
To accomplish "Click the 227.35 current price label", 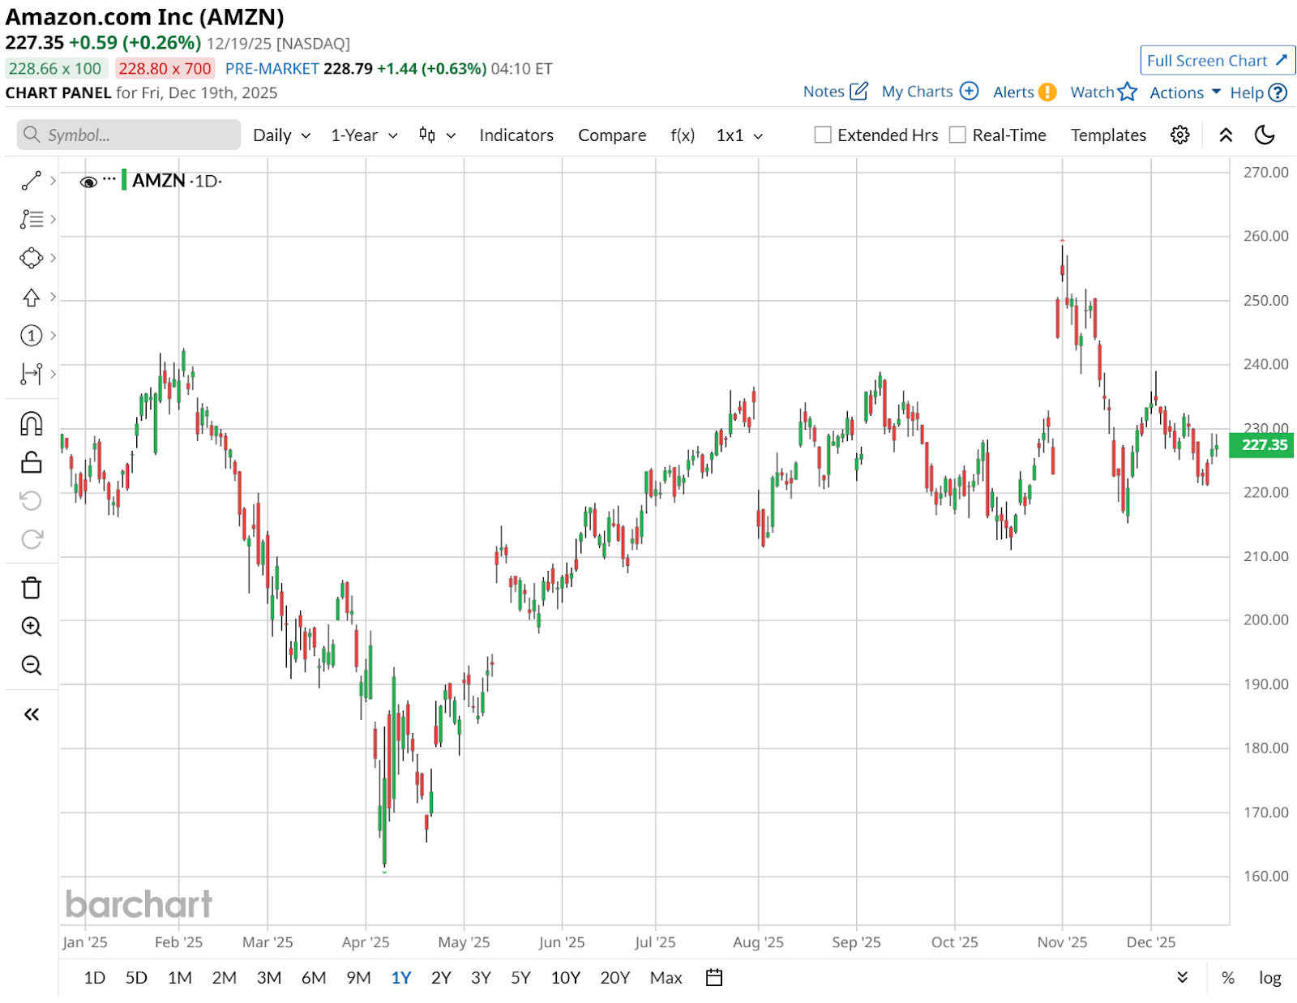I will 1263,445.
